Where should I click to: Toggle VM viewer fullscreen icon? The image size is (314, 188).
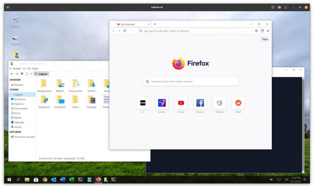click(x=273, y=7)
